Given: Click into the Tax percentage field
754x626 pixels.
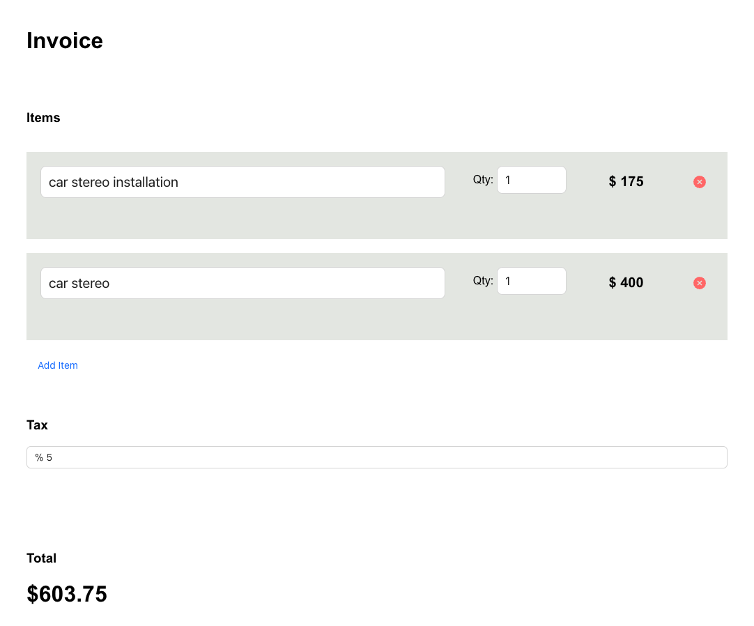Looking at the screenshot, I should pos(376,457).
